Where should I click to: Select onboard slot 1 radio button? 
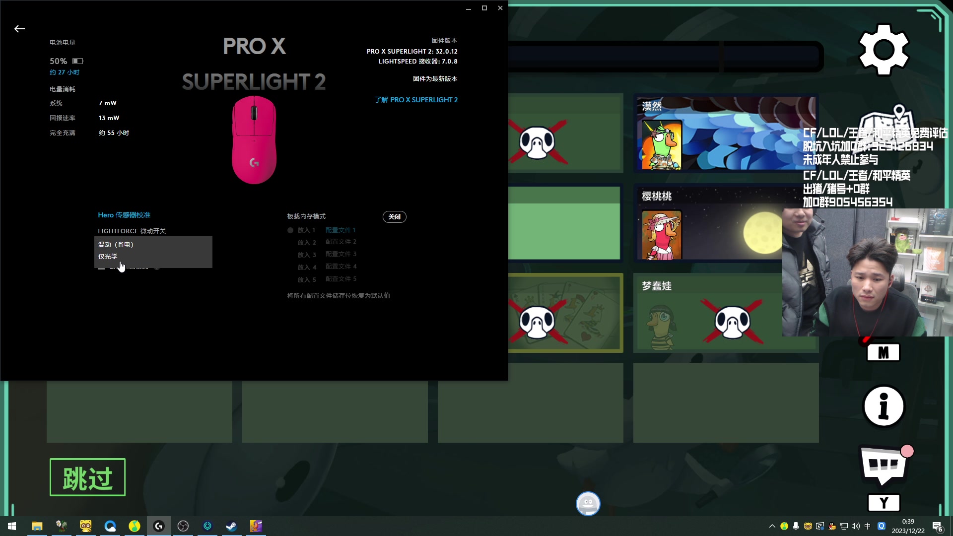[x=290, y=230]
